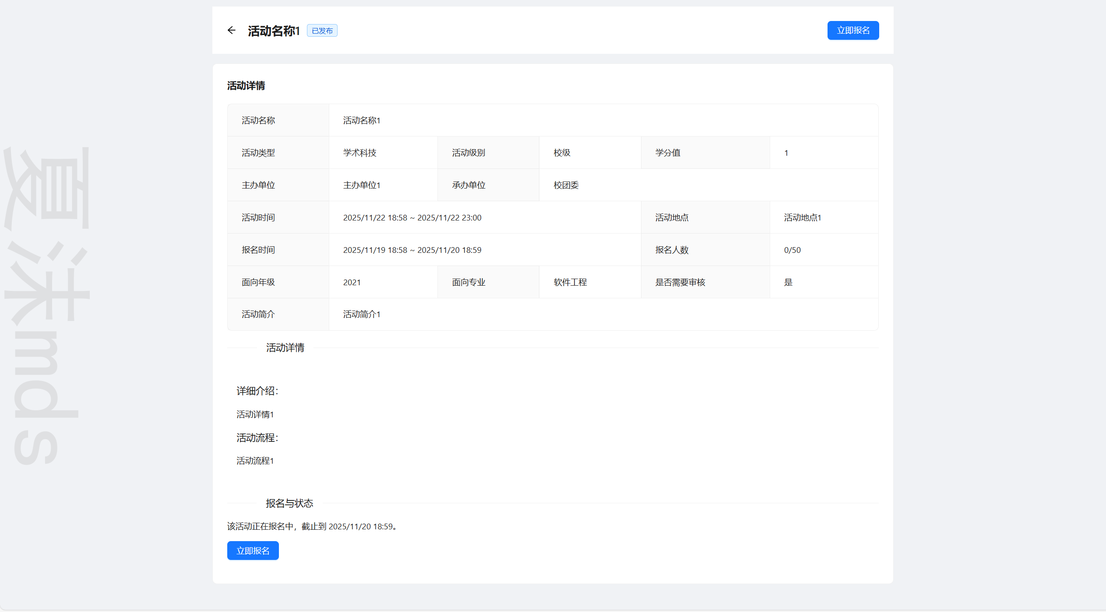Click the registration time 2025/11/19 range

point(412,250)
